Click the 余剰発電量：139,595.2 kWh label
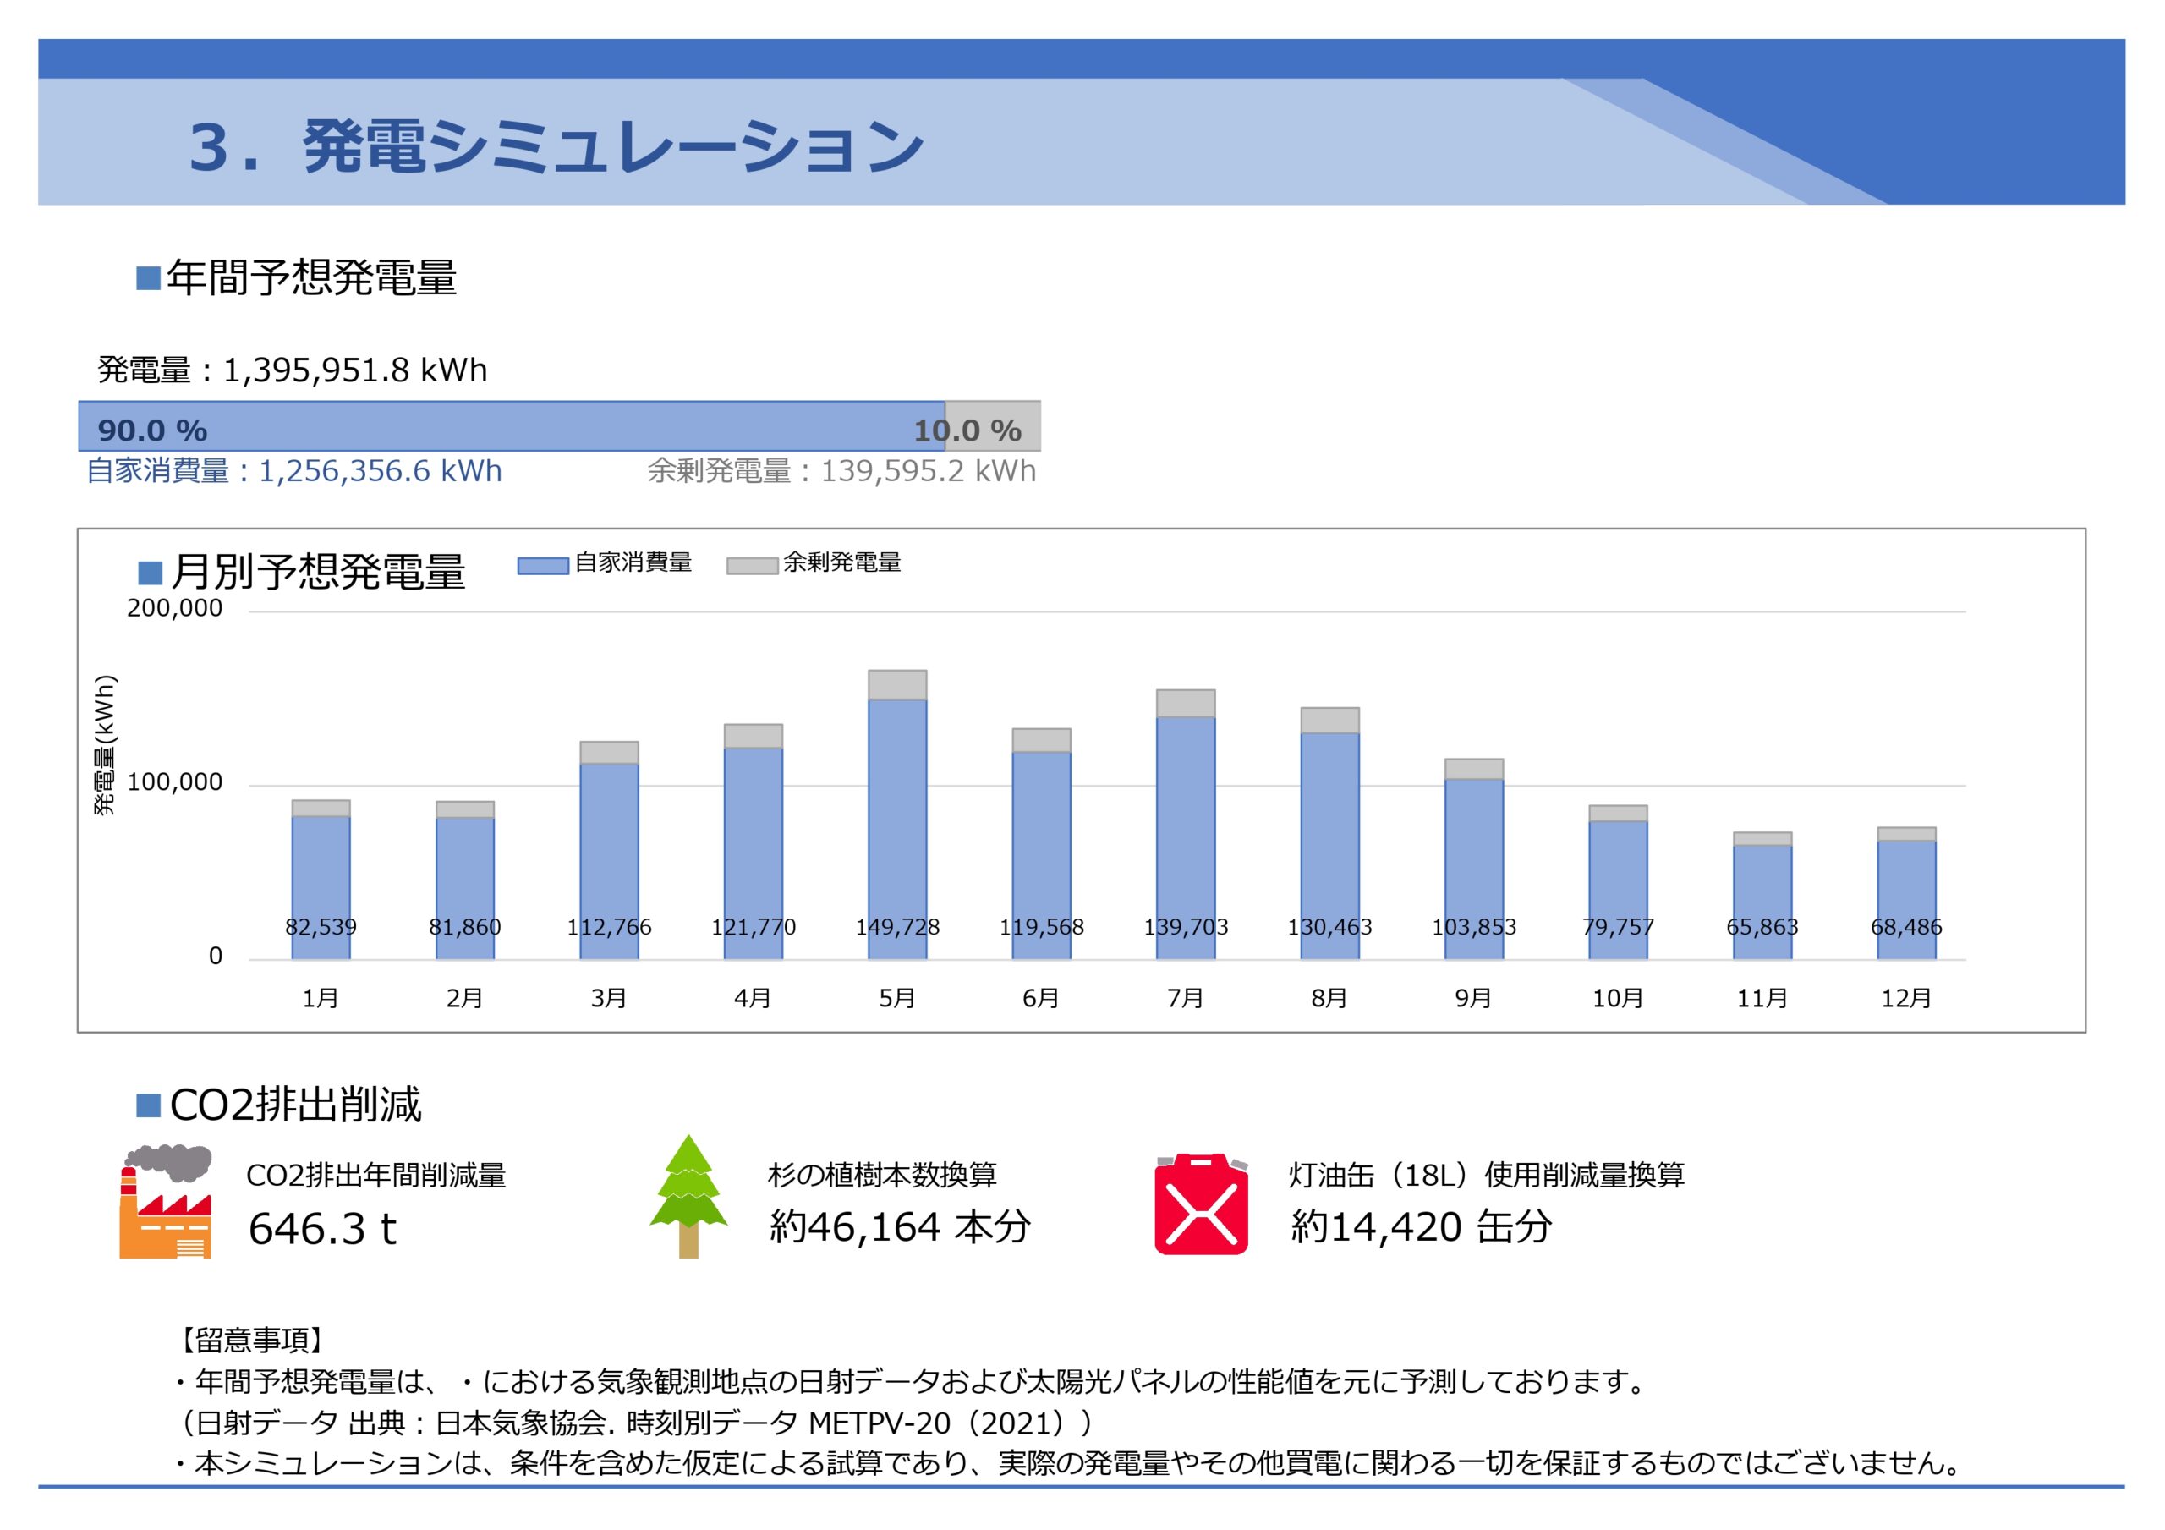 point(841,471)
